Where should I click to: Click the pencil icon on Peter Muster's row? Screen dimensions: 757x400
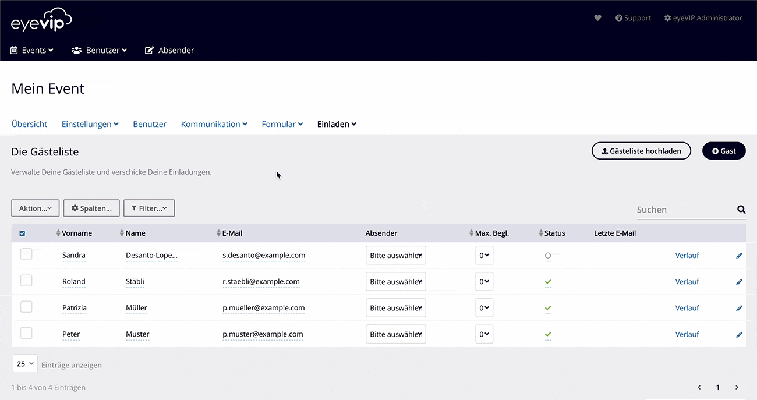point(739,334)
